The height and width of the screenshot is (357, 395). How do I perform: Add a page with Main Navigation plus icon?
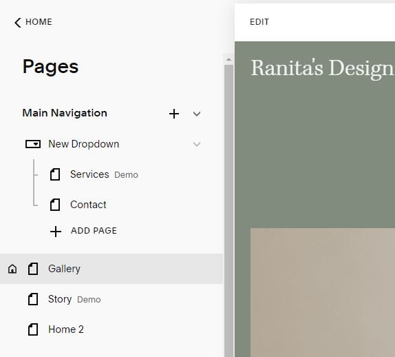coord(174,114)
